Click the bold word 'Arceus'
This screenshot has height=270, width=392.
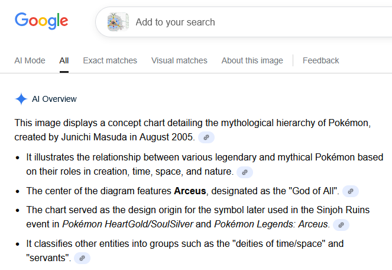coord(190,191)
